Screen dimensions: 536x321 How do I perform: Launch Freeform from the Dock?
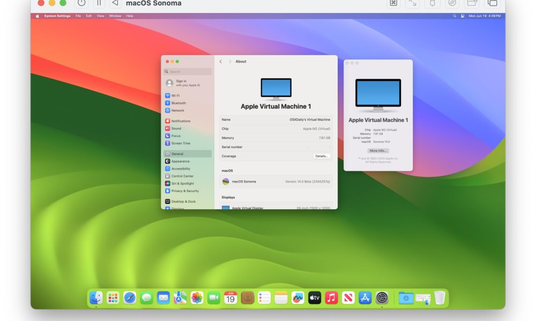coord(297,298)
